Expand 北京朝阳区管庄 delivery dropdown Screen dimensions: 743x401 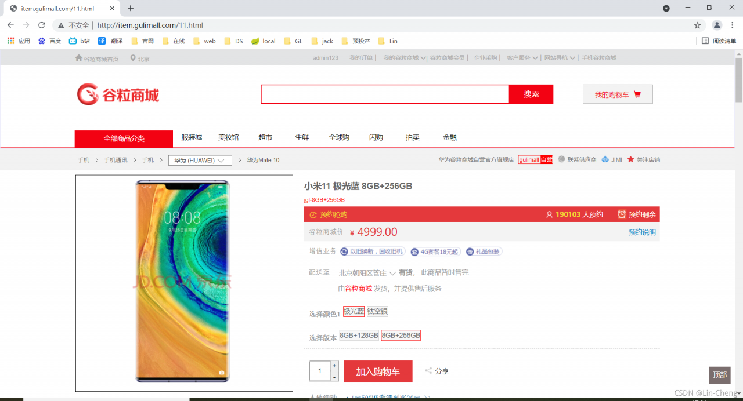(367, 273)
